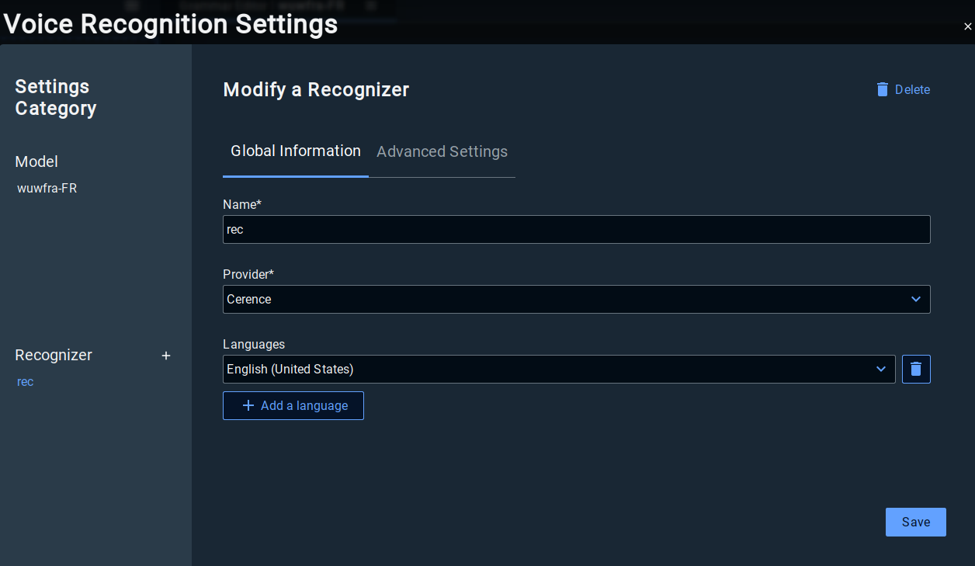
Task: Select the Global Information tab
Action: point(296,151)
